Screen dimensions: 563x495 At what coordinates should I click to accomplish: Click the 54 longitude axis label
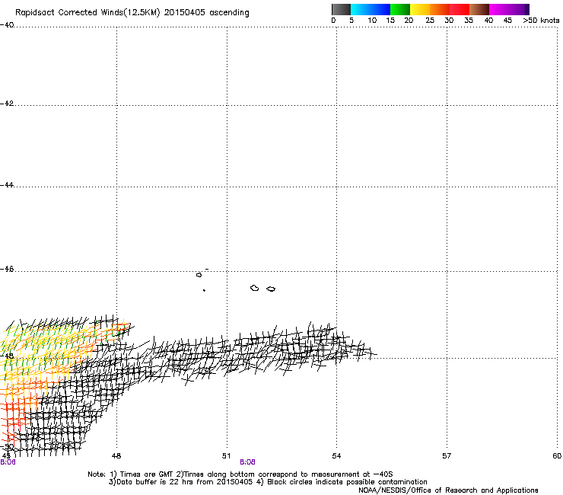click(336, 456)
